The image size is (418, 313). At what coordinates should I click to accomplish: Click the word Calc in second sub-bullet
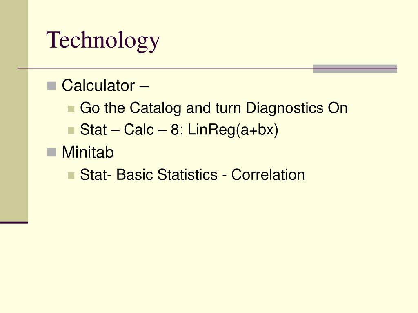[139, 130]
